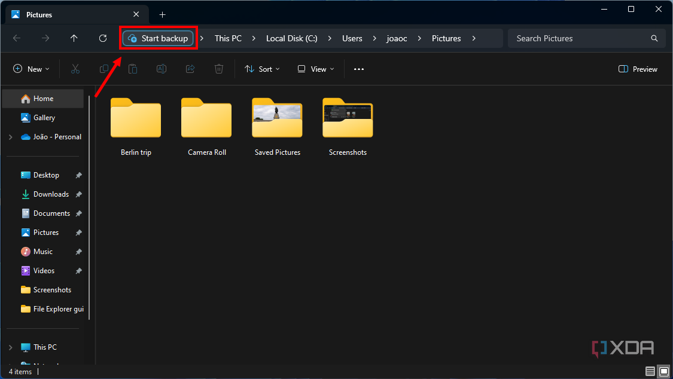Click the Share icon in the toolbar

(190, 69)
